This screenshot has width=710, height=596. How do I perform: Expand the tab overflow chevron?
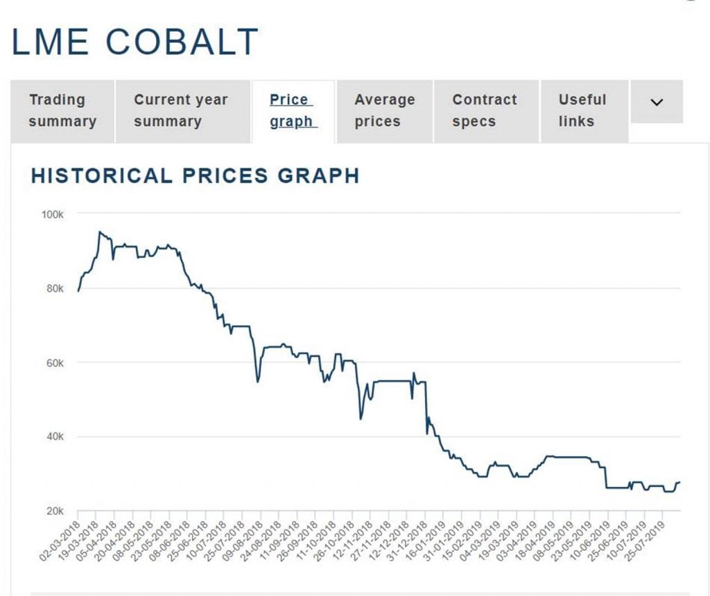coord(657,103)
